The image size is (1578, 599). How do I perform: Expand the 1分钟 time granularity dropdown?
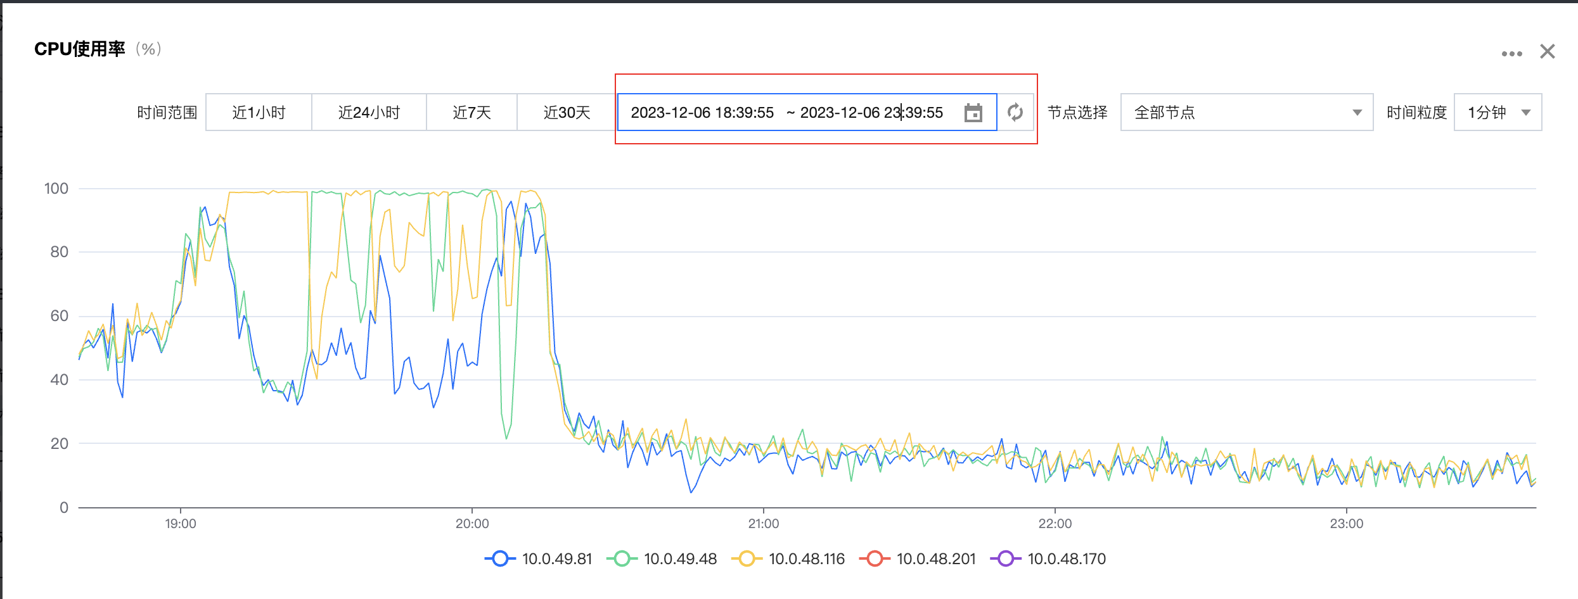coord(1498,113)
